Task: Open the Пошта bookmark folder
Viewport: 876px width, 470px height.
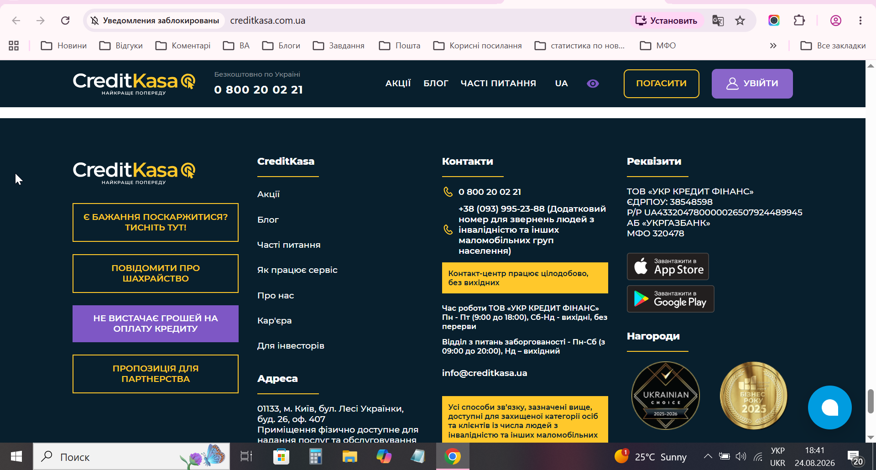Action: click(400, 46)
